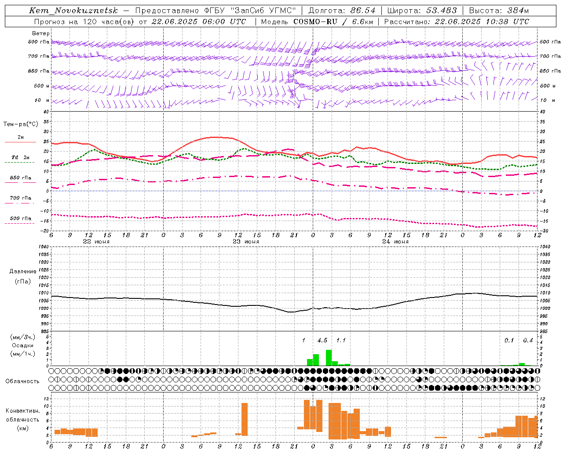Click the tallest green precipitation bar
The image size is (563, 450).
point(329,358)
